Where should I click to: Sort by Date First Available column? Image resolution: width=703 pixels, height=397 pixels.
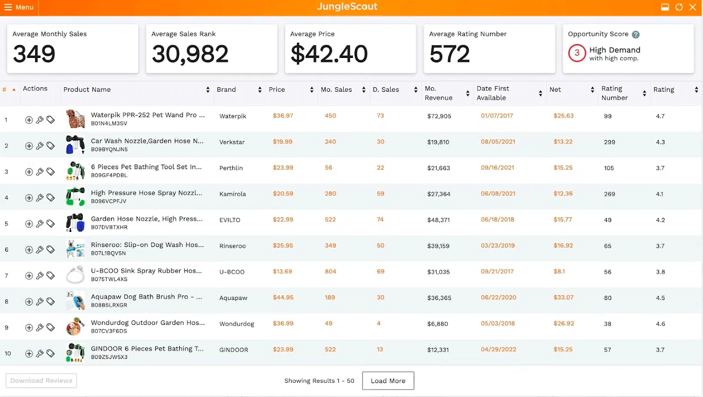coord(540,93)
